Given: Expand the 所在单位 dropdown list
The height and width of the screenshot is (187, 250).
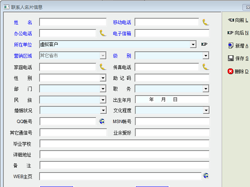Looking at the screenshot, I should [193, 45].
